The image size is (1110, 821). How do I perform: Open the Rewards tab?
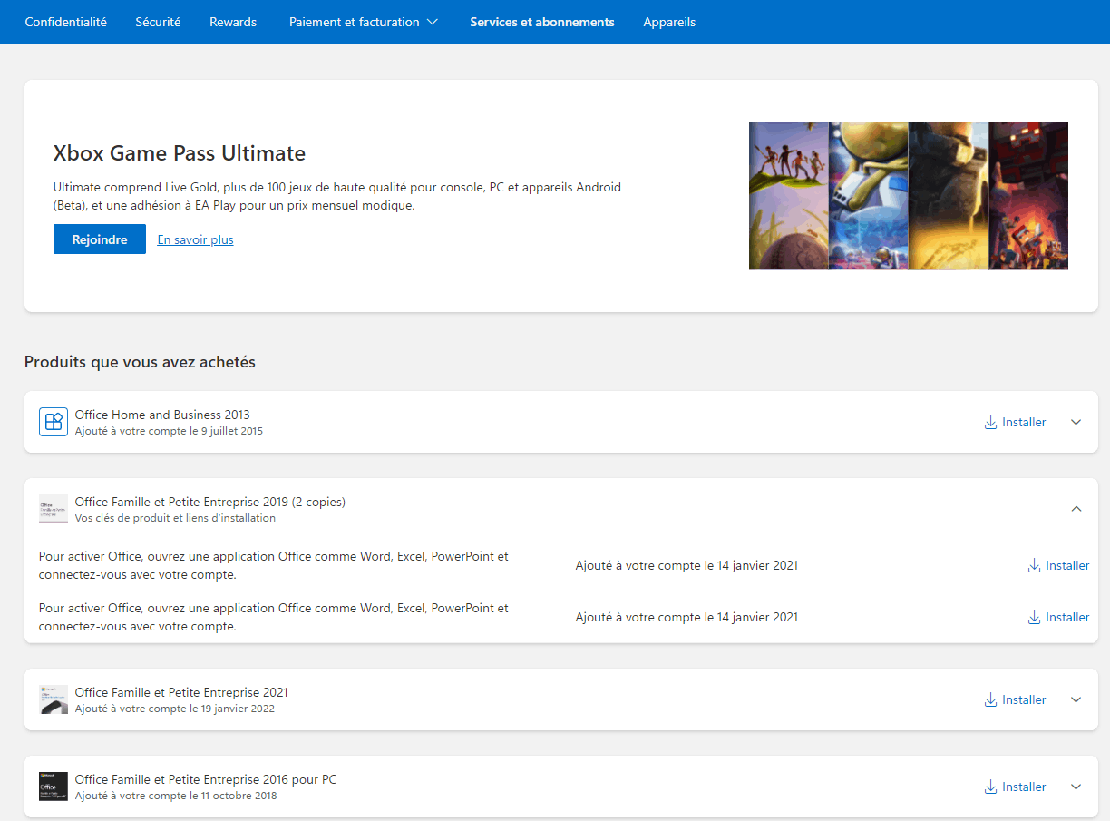(233, 22)
